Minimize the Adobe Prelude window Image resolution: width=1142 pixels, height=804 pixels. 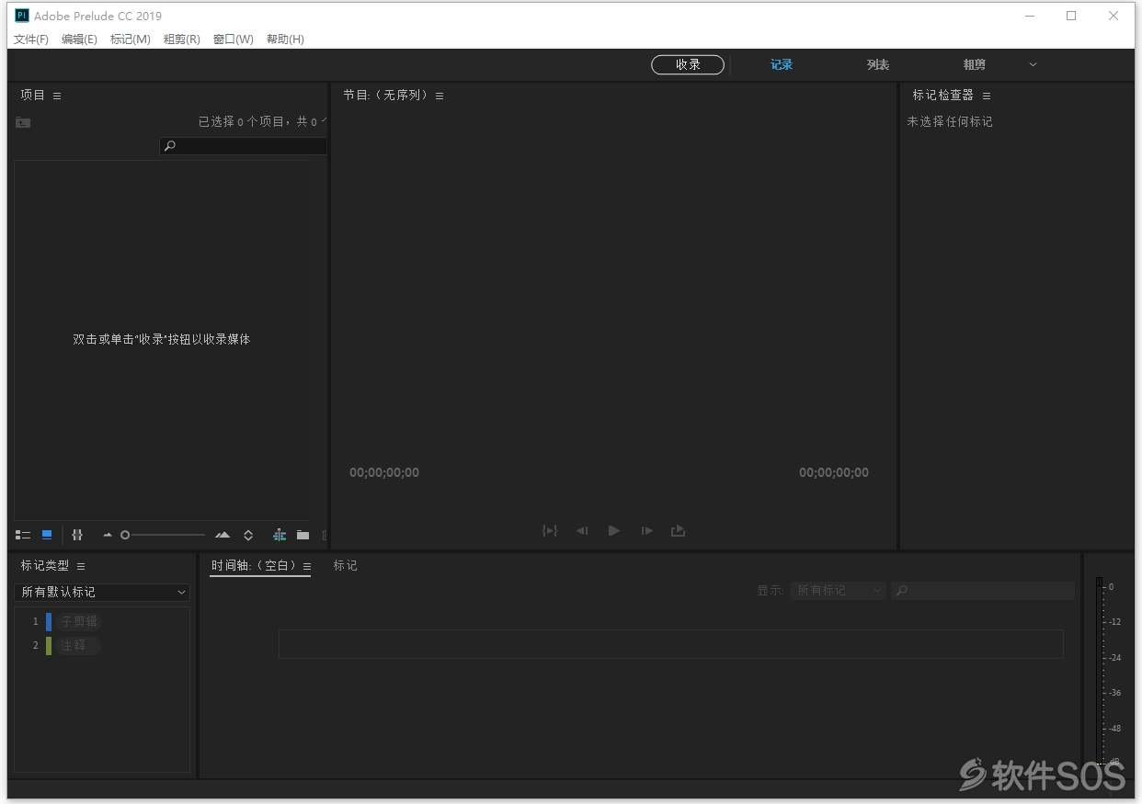1029,16
